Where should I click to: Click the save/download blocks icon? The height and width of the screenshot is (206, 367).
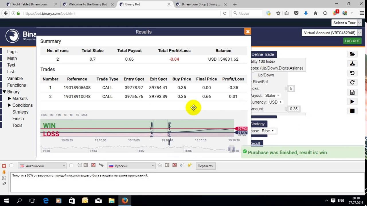[x=352, y=64]
